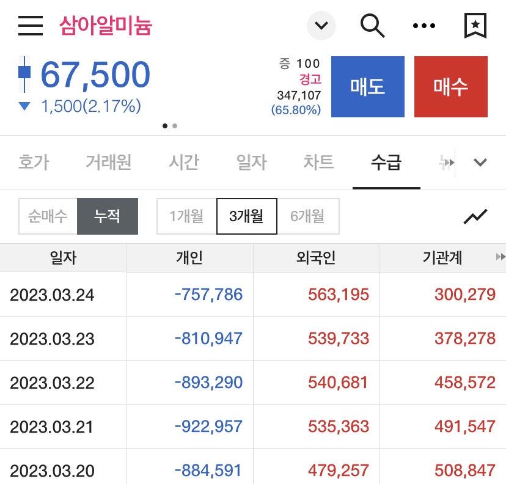
Task: Tap the 개인 column header
Action: [189, 257]
